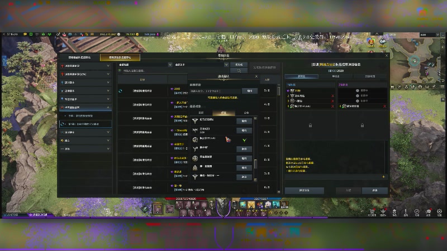Screen dimensions: 447x251
Task: Open the settings gear in bottom-right menu
Action: tap(439, 212)
